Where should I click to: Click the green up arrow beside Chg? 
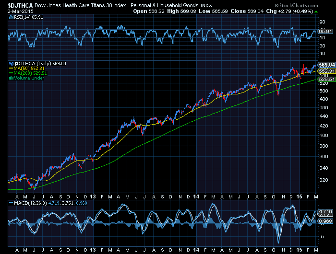(x=316, y=12)
